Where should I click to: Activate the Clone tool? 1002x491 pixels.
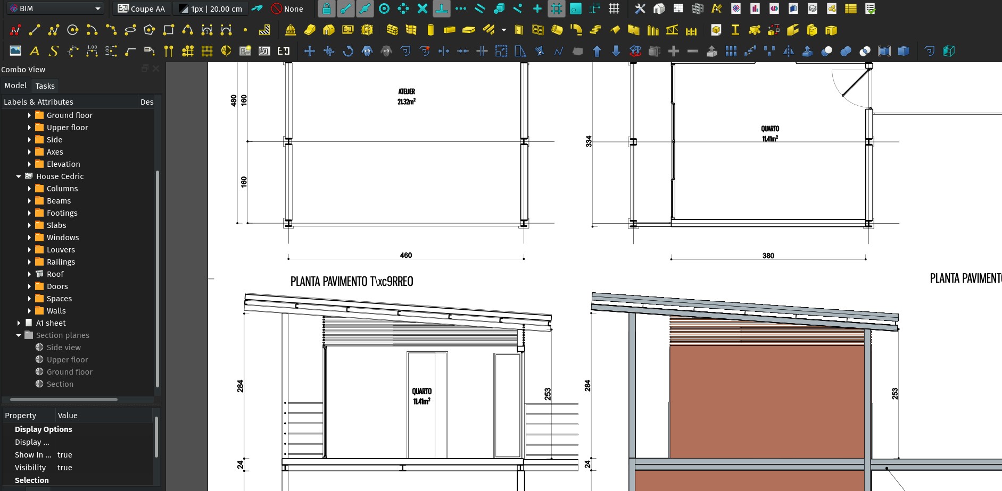pos(367,51)
